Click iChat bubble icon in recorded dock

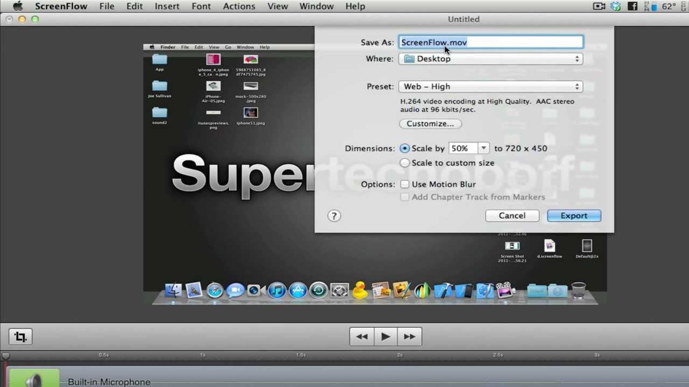235,291
